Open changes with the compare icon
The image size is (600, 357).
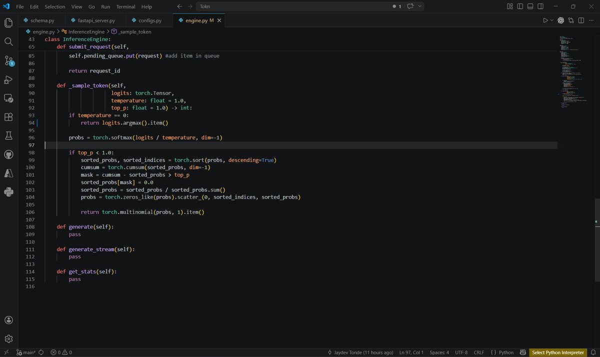pos(571,20)
